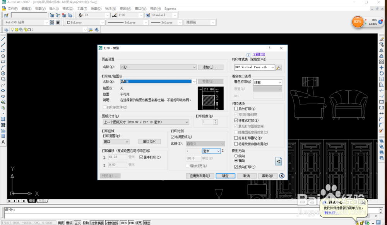Toggle the 按样式打印 checkbox
This screenshot has width=387, height=225.
point(236,120)
